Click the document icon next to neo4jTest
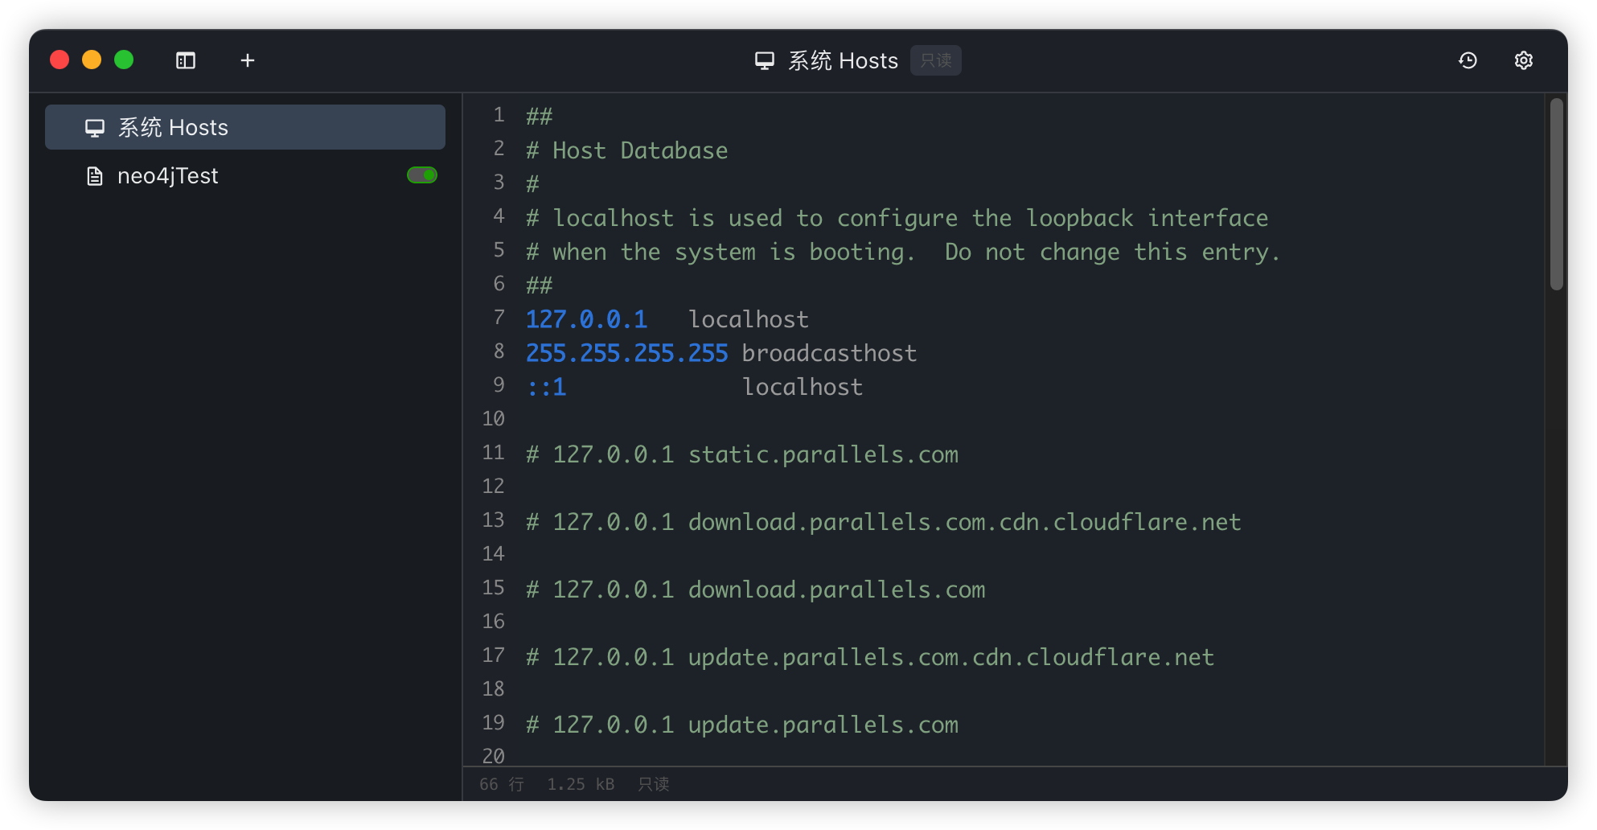 (95, 176)
